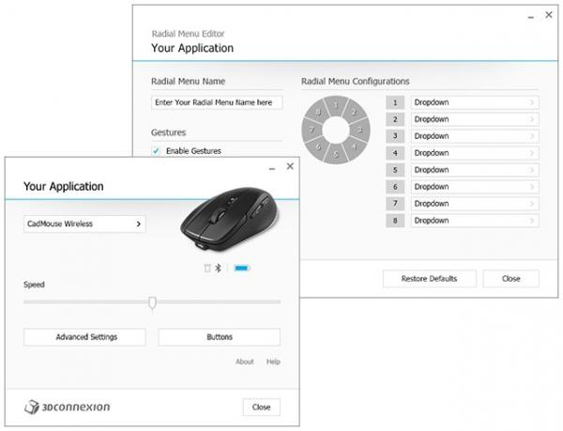Image resolution: width=563 pixels, height=431 pixels.
Task: Click Restore Defaults button
Action: 429,279
